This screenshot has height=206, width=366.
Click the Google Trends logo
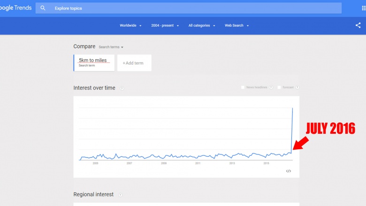coord(15,8)
